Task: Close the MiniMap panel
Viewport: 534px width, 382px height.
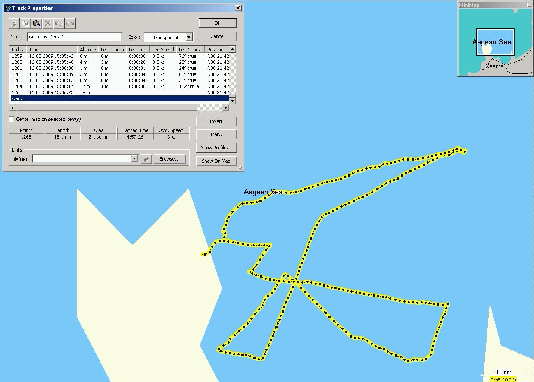Action: coord(529,5)
